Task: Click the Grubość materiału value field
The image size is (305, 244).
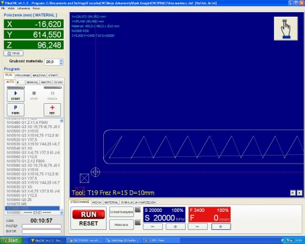Action: [x=52, y=62]
